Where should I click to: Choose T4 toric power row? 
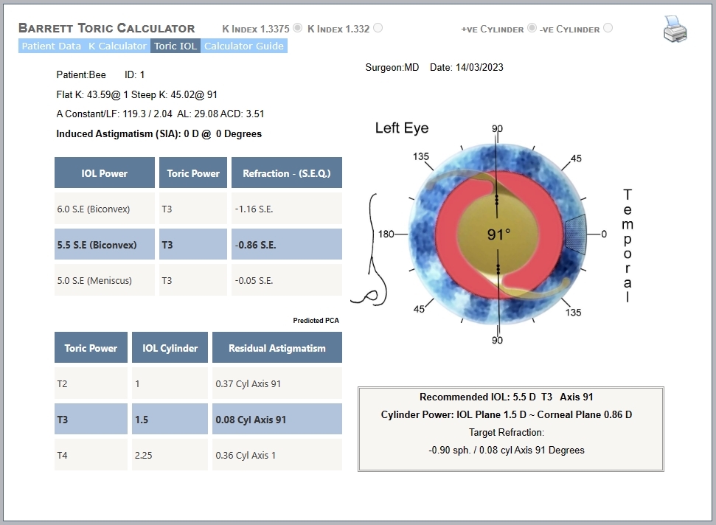[198, 455]
